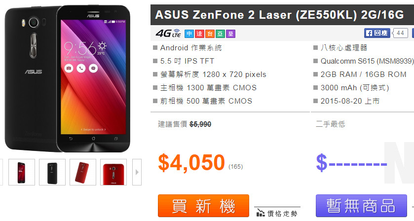Show next thumbnails with right arrow
Image resolution: width=414 pixels, height=221 pixels.
pyautogui.click(x=137, y=172)
